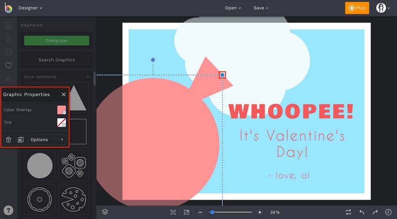Redo the last action
Viewport: 397px width, 219px height.
pyautogui.click(x=375, y=212)
